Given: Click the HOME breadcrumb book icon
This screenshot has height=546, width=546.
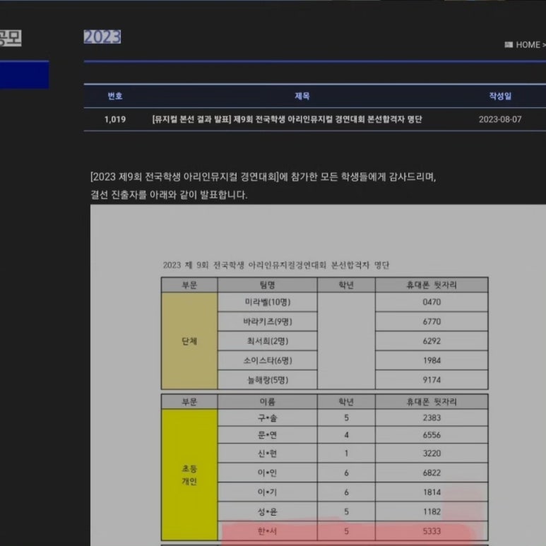Looking at the screenshot, I should (x=509, y=45).
